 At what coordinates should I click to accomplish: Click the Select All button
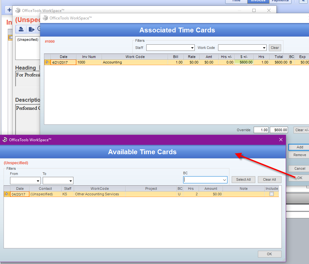[243, 179]
